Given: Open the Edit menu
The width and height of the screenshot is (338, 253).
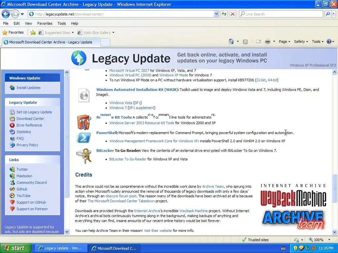Looking at the screenshot, I should click(17, 23).
